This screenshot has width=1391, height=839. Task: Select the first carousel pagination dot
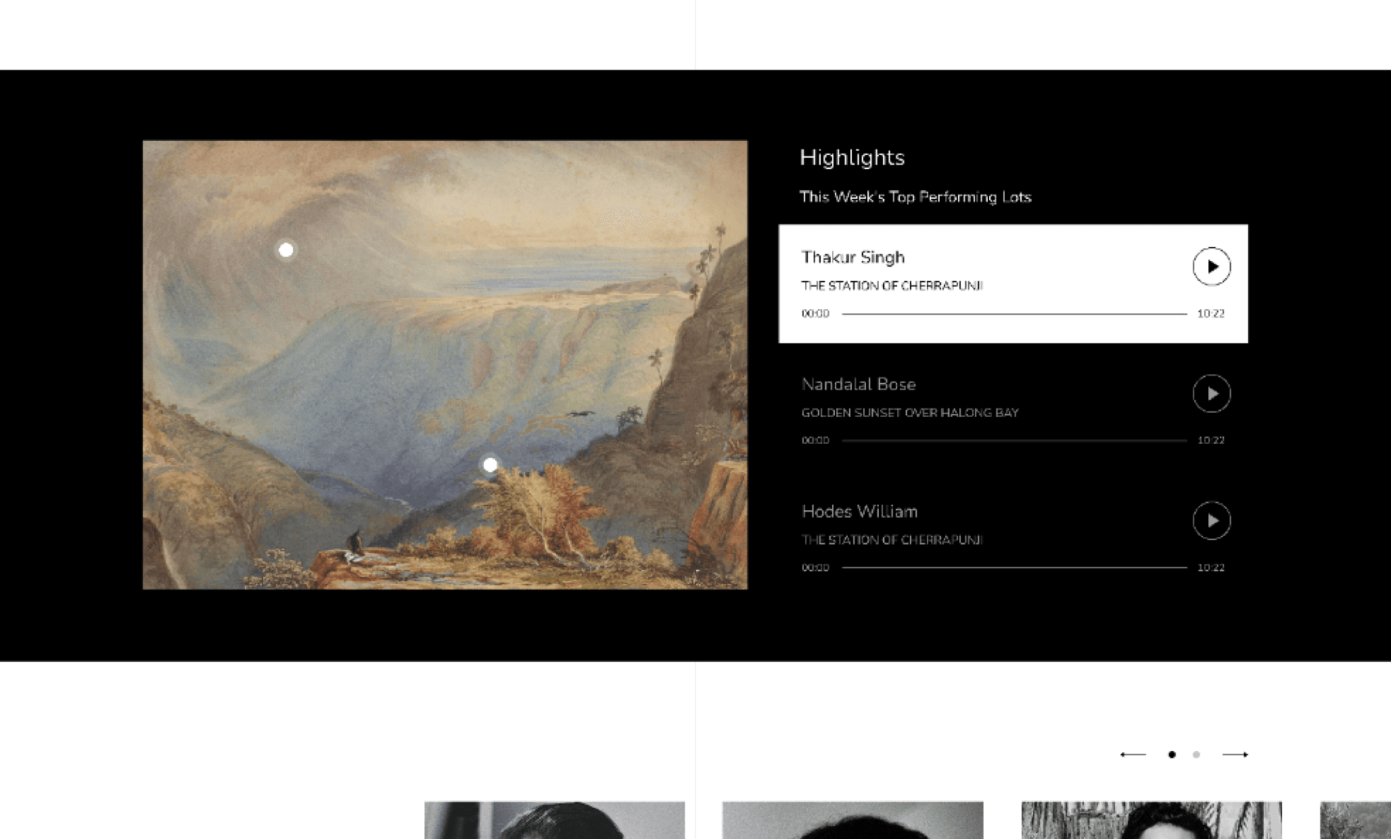(1172, 754)
